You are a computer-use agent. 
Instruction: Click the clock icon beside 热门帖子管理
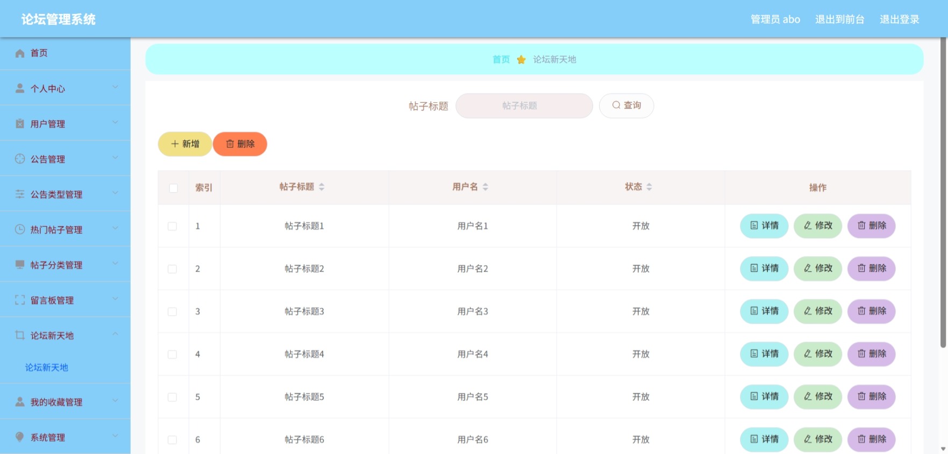pos(20,229)
